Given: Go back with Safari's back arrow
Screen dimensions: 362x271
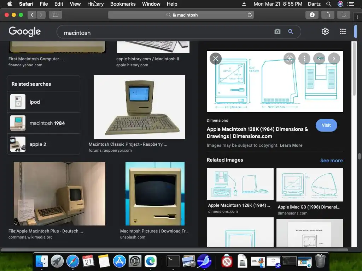Looking at the screenshot, I should pyautogui.click(x=32, y=15).
